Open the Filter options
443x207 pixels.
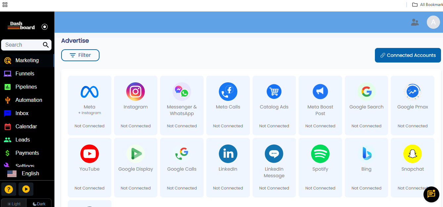pos(80,55)
